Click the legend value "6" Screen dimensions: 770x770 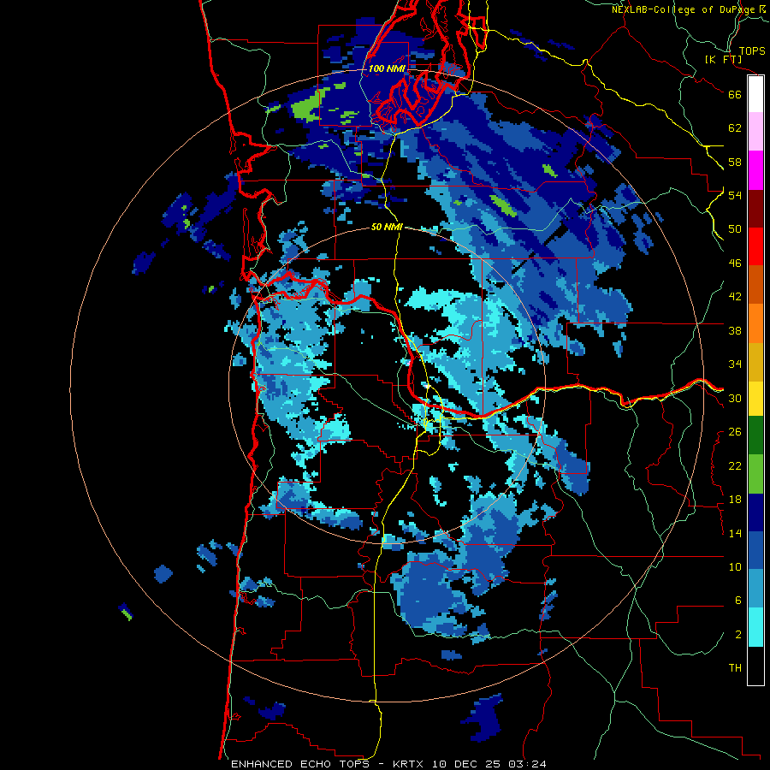738,601
